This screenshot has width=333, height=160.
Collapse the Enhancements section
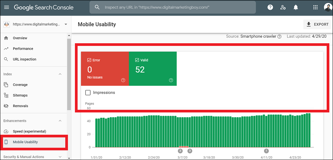tap(60, 121)
